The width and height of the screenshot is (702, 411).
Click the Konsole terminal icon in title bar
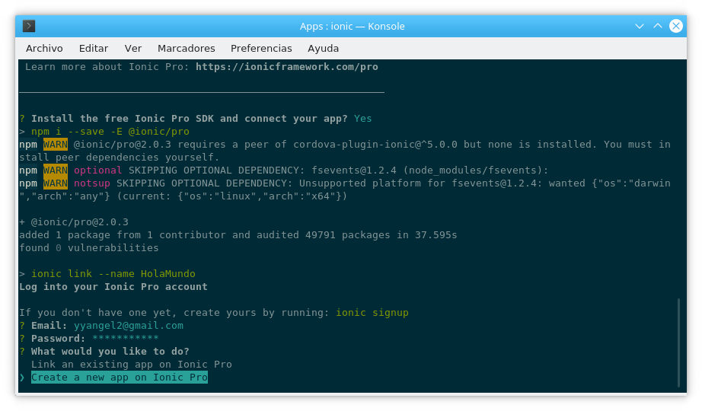tap(29, 26)
